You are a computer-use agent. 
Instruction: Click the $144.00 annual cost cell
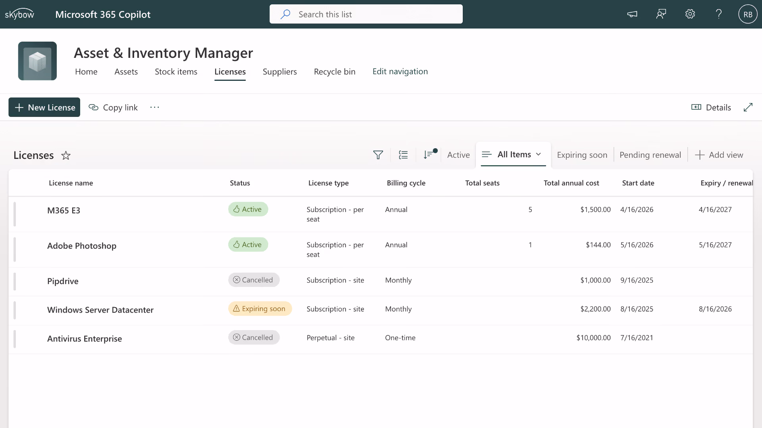598,245
